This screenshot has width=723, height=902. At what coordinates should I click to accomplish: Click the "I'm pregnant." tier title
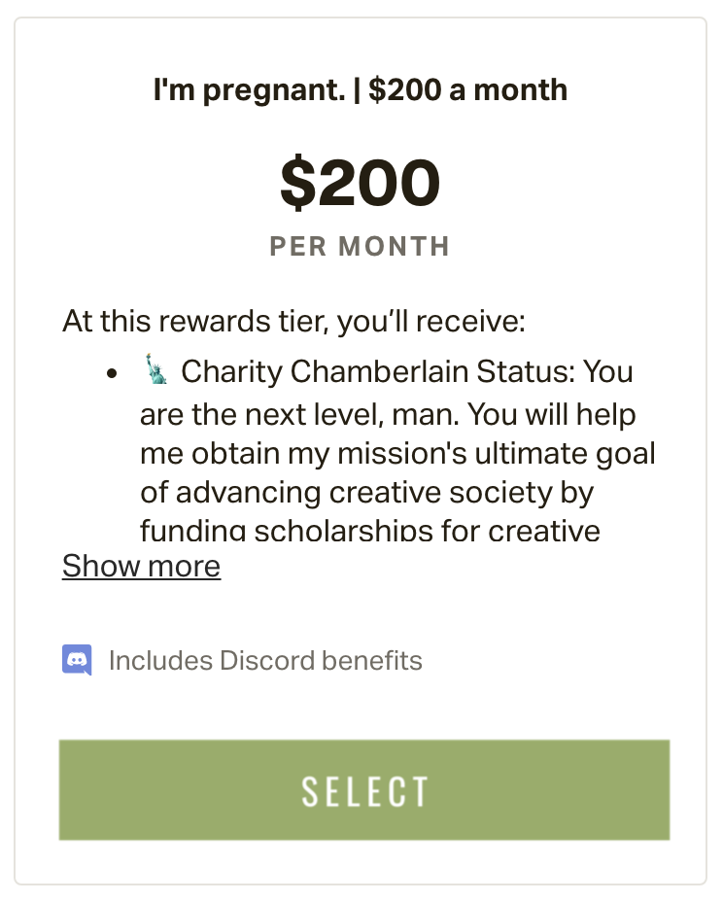[250, 90]
